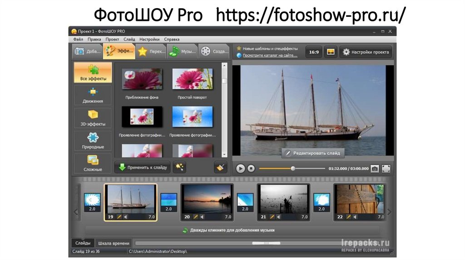Click the pencil edit icon on slide 22
465x260 pixels.
click(x=349, y=217)
